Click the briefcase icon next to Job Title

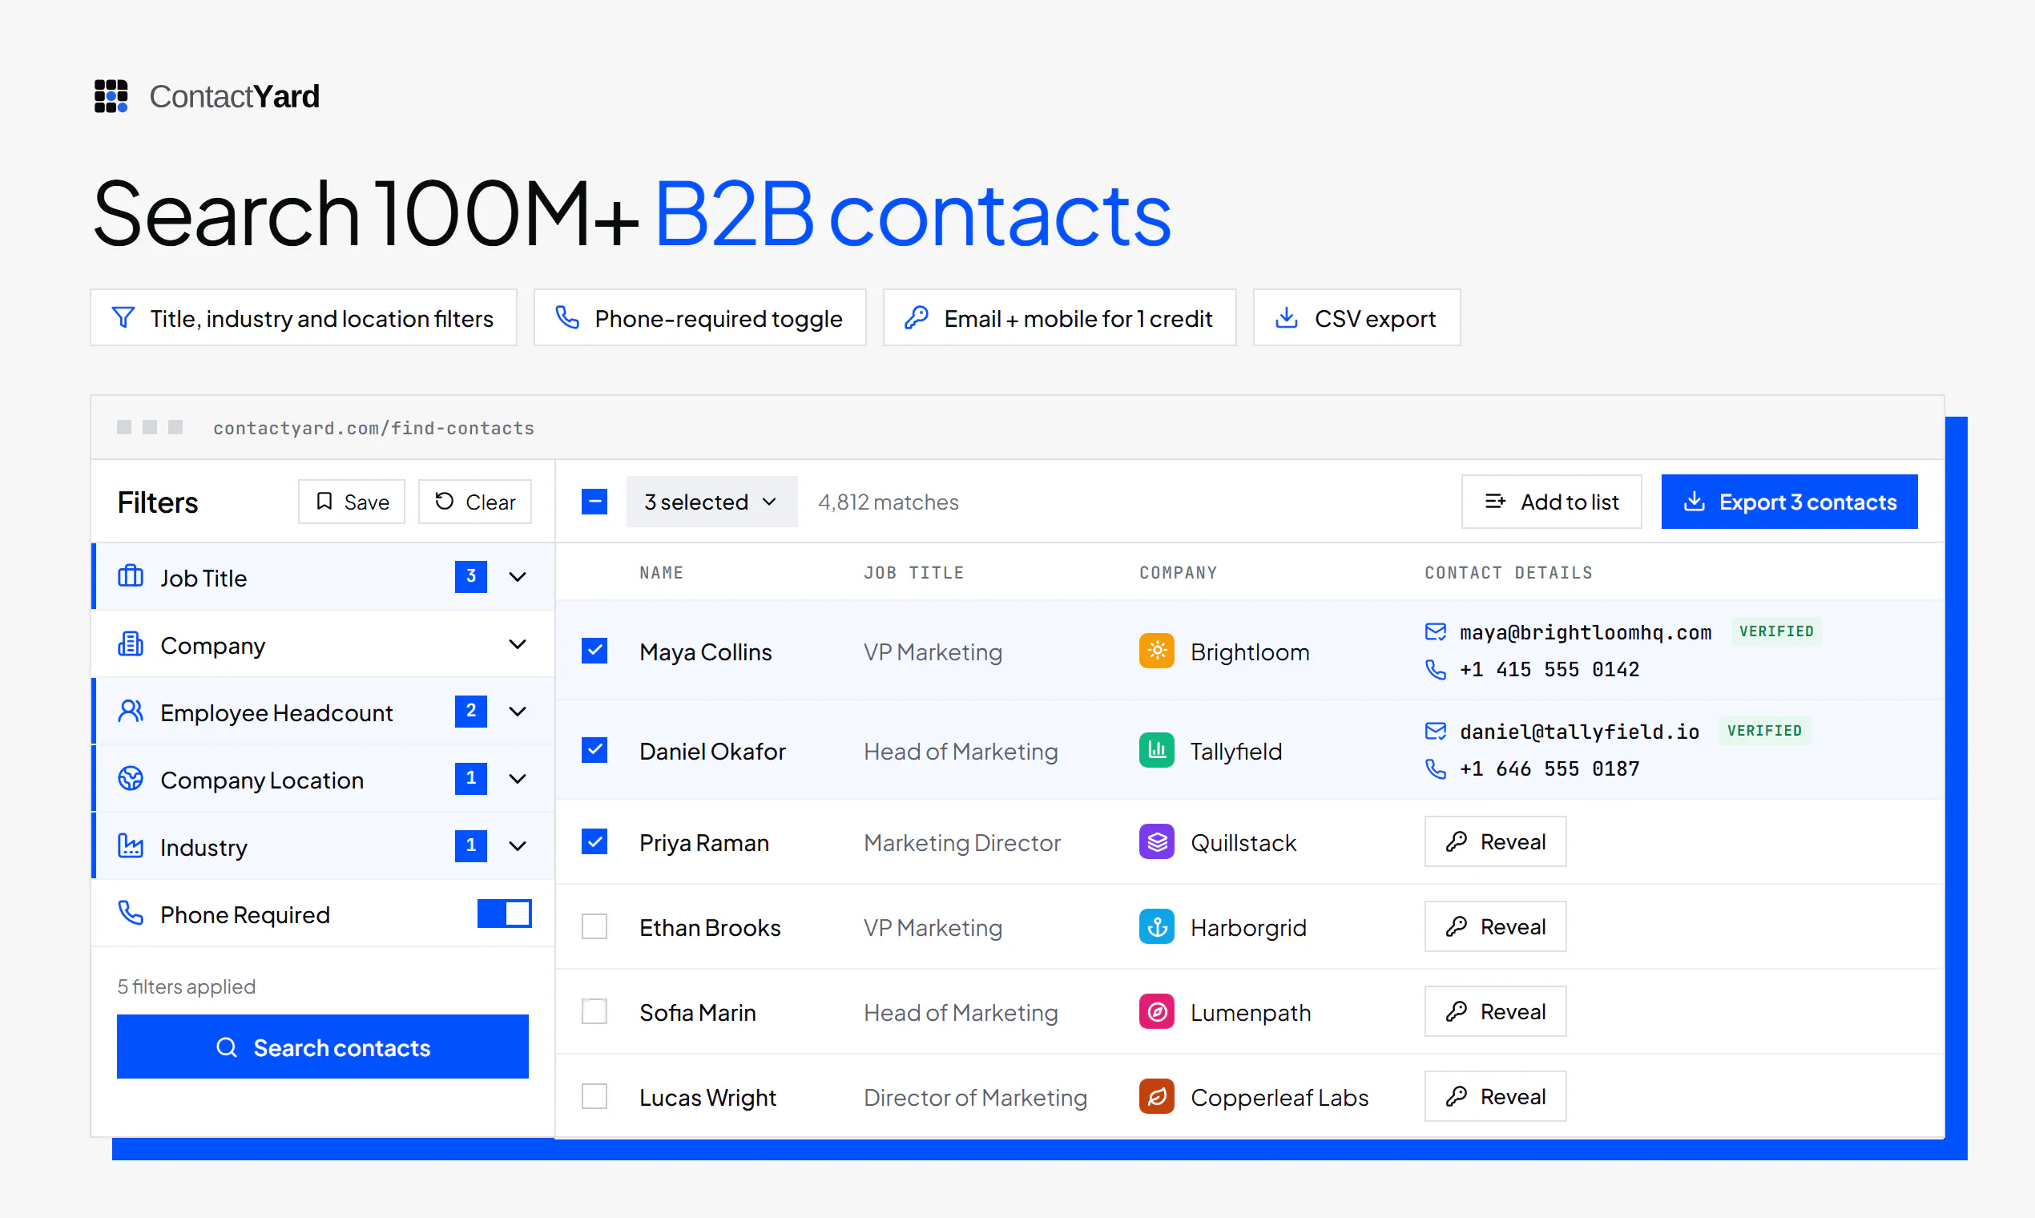click(x=131, y=576)
